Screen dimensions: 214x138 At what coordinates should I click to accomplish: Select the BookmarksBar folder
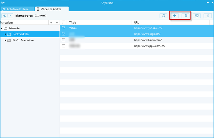[30, 34]
